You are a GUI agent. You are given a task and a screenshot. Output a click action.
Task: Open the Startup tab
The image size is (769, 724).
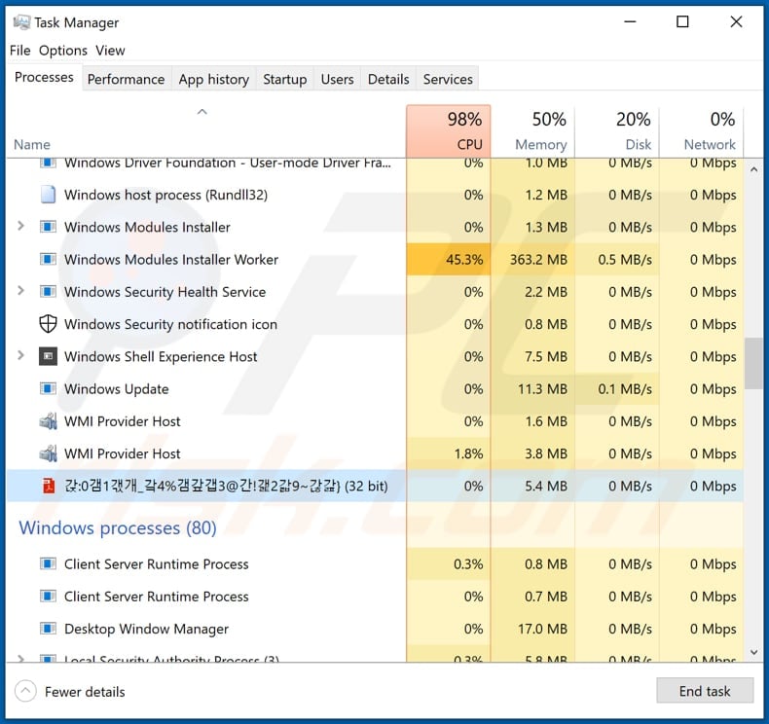point(284,79)
